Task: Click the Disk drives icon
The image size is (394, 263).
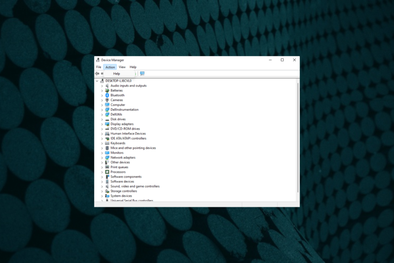Action: click(107, 119)
